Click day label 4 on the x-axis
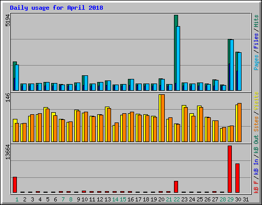 point(40,199)
